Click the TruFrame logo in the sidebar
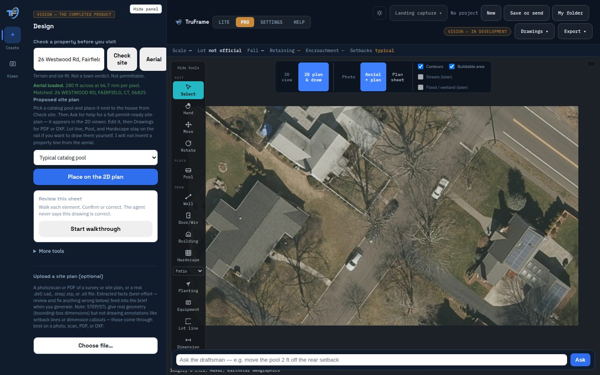The image size is (600, 375). [12, 12]
